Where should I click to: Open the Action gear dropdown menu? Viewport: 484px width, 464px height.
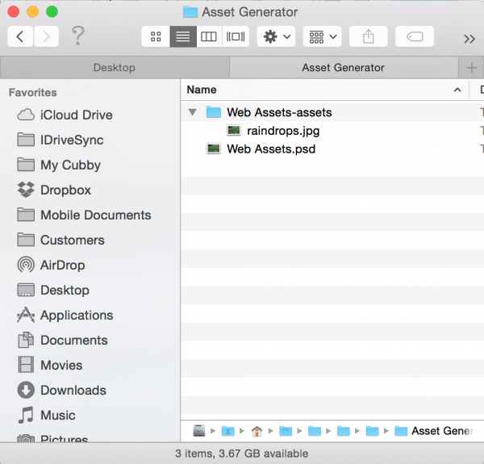tap(276, 37)
